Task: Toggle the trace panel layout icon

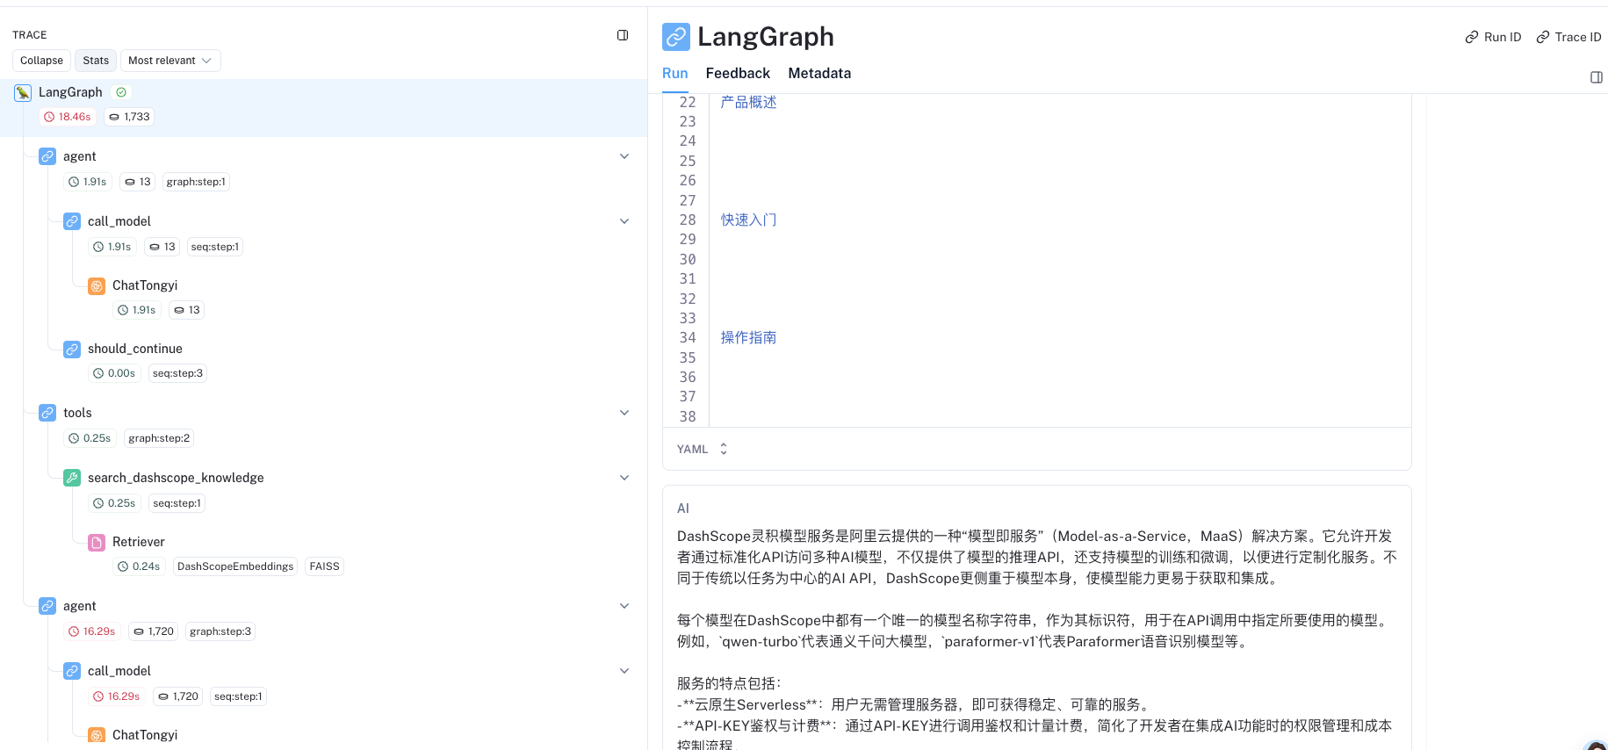Action: (x=623, y=35)
